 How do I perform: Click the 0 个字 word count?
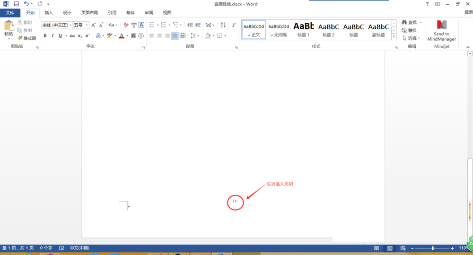click(x=46, y=248)
